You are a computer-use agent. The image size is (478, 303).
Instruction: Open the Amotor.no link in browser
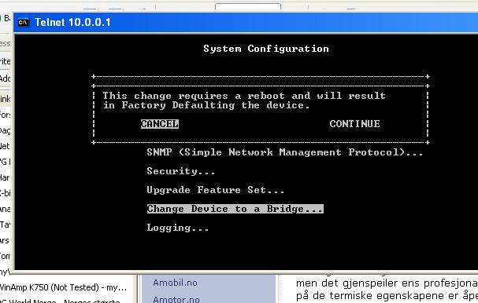[176, 299]
